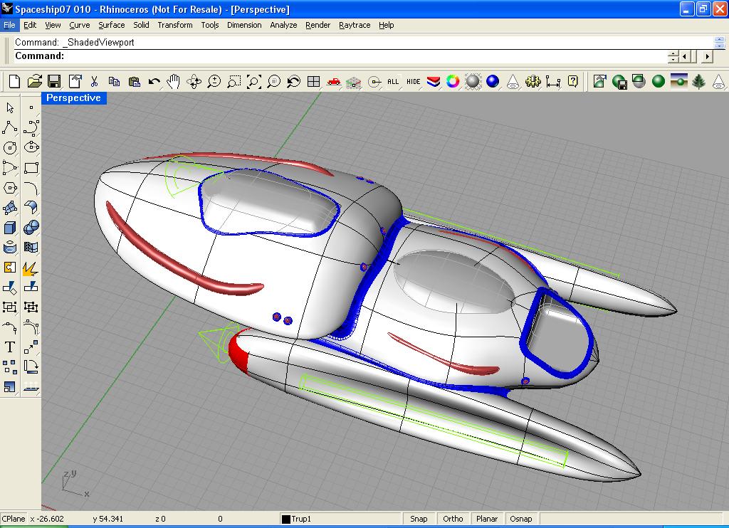Select the Dimension tool icon
Image resolution: width=729 pixels, height=528 pixels.
click(x=552, y=82)
